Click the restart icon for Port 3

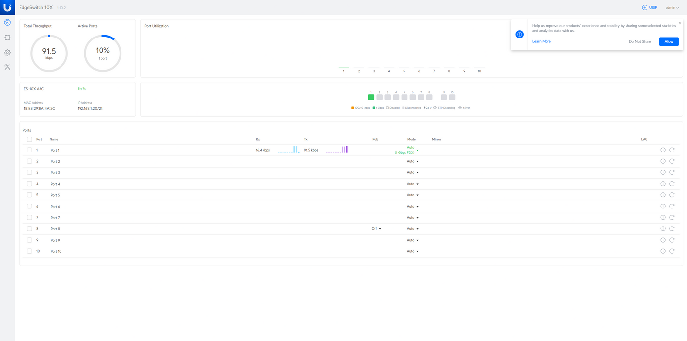pos(672,172)
